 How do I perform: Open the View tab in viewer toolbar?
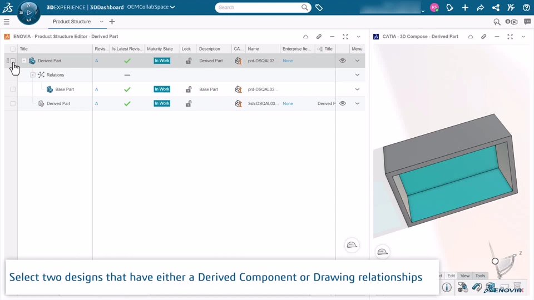coord(465,276)
